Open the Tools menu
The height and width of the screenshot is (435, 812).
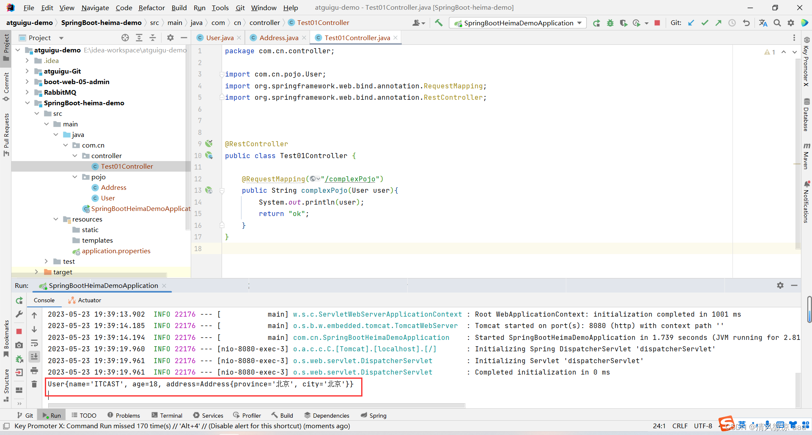pos(220,8)
